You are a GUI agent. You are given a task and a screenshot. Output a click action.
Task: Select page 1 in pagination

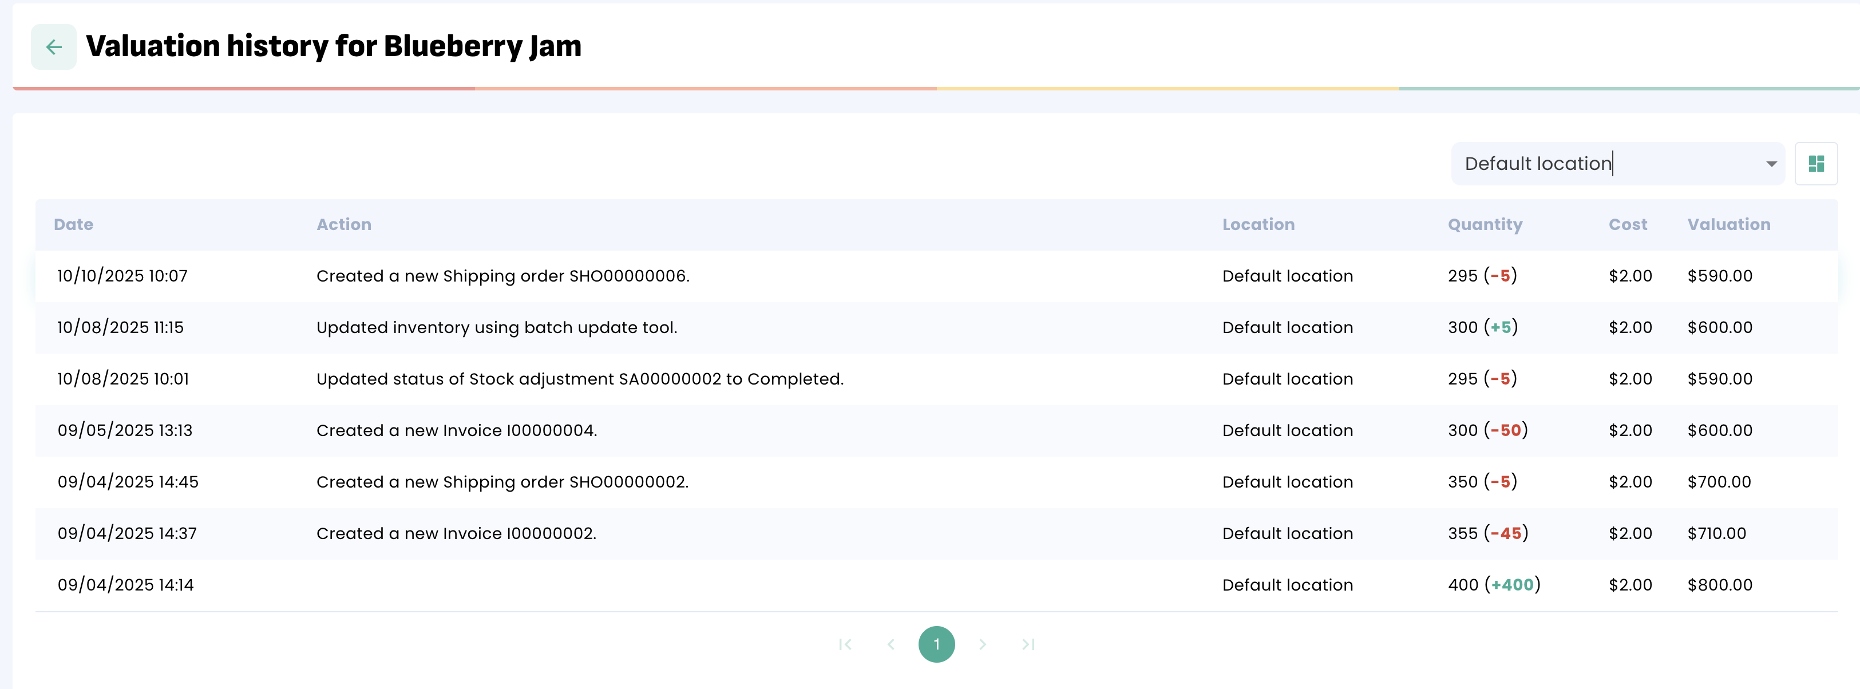coord(936,644)
